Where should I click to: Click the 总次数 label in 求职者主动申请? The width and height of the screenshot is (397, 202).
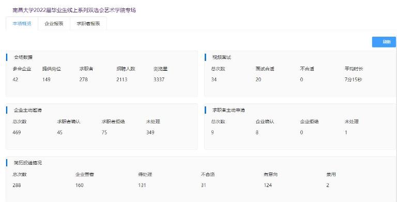tap(218, 121)
